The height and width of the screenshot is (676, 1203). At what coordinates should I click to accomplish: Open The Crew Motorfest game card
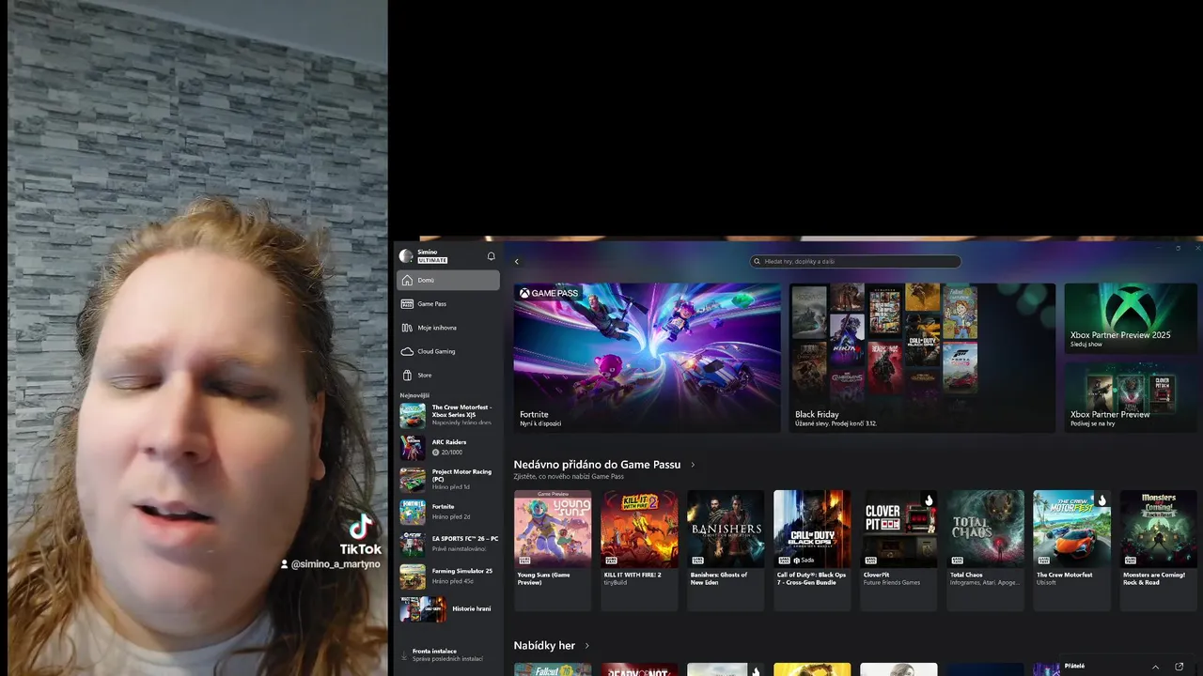(x=1071, y=550)
